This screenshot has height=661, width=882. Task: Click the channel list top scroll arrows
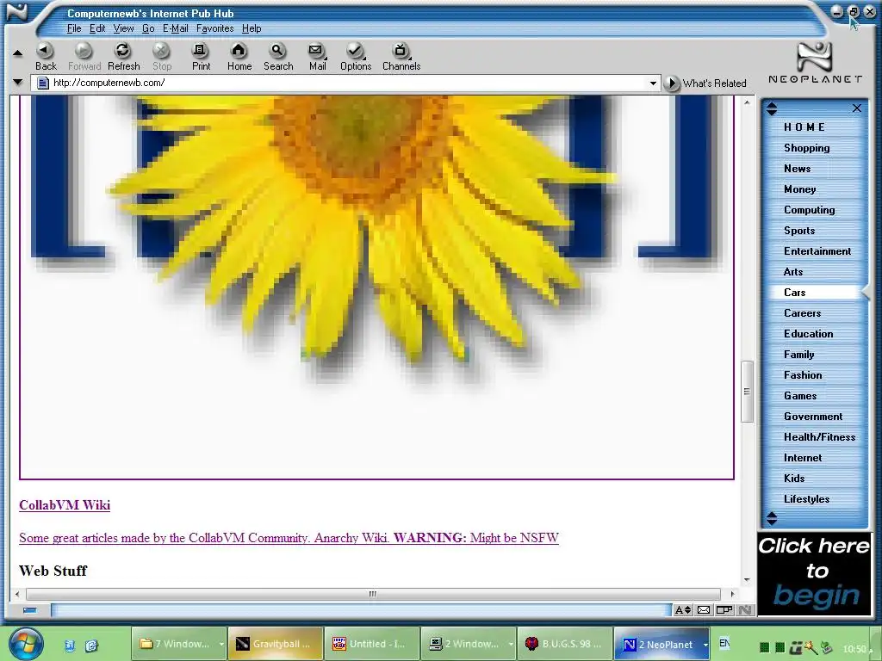click(772, 108)
